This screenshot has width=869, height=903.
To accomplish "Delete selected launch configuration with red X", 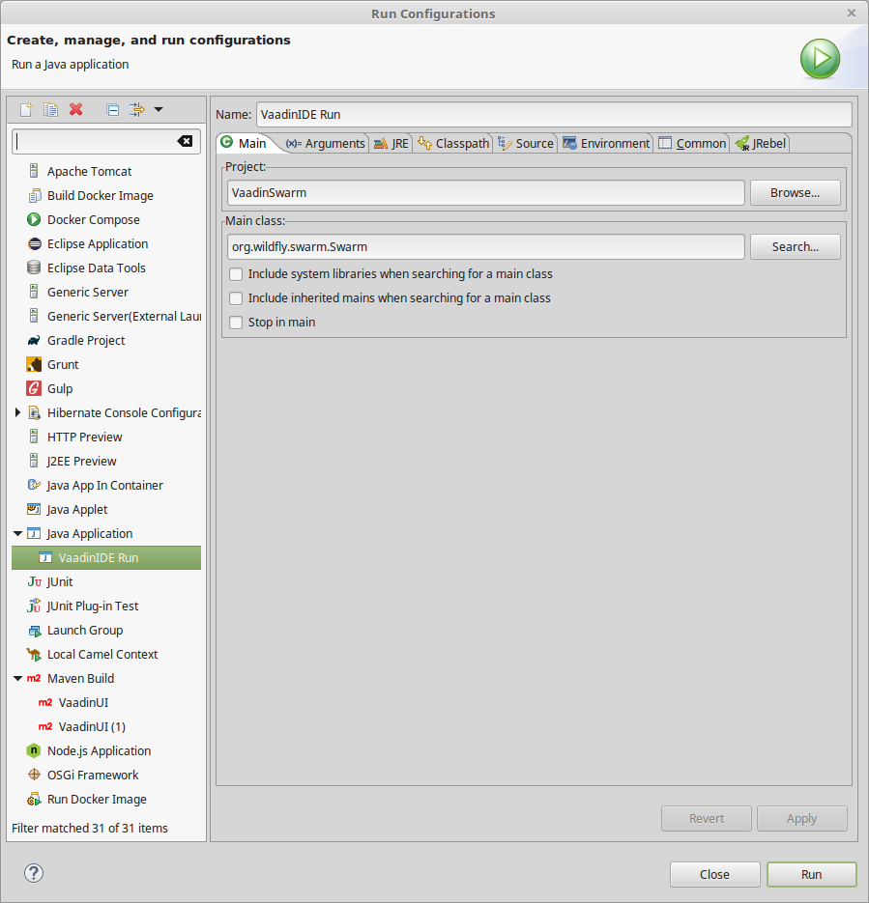I will tap(76, 109).
